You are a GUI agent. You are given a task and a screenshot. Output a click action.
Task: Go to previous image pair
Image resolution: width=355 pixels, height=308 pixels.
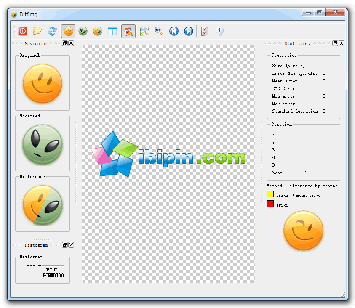tap(174, 31)
